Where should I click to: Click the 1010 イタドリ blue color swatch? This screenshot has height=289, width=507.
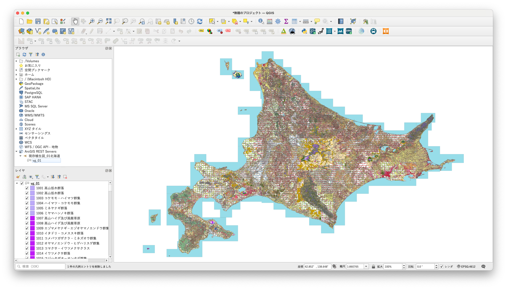pos(32,233)
